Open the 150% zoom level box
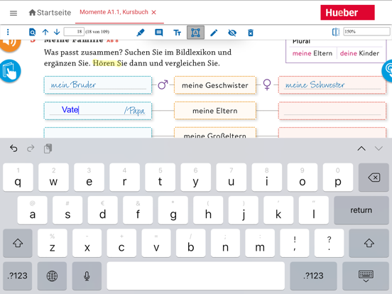 (x=366, y=31)
